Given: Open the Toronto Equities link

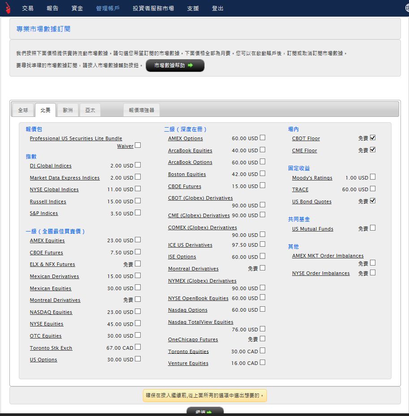Looking at the screenshot, I should tap(189, 352).
